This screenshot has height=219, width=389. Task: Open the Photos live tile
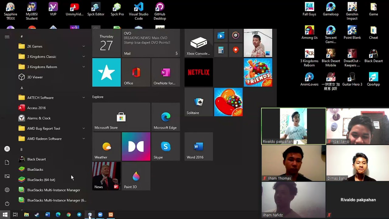pos(258,43)
